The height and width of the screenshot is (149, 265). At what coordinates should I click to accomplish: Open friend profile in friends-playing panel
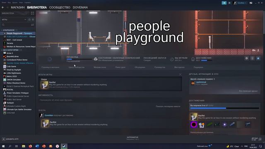click(201, 82)
